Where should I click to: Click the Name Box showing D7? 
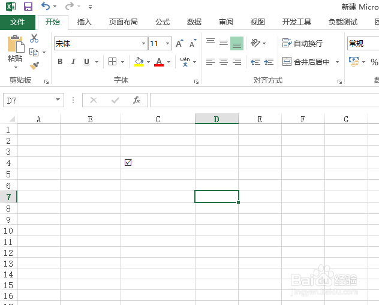tap(34, 100)
